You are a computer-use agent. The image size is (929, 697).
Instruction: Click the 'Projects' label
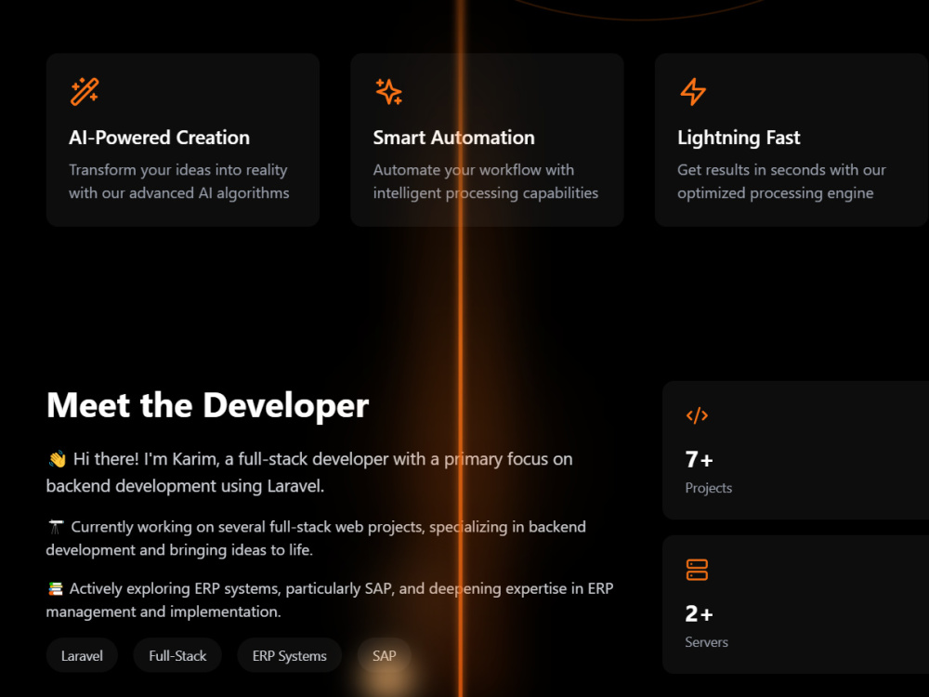709,488
